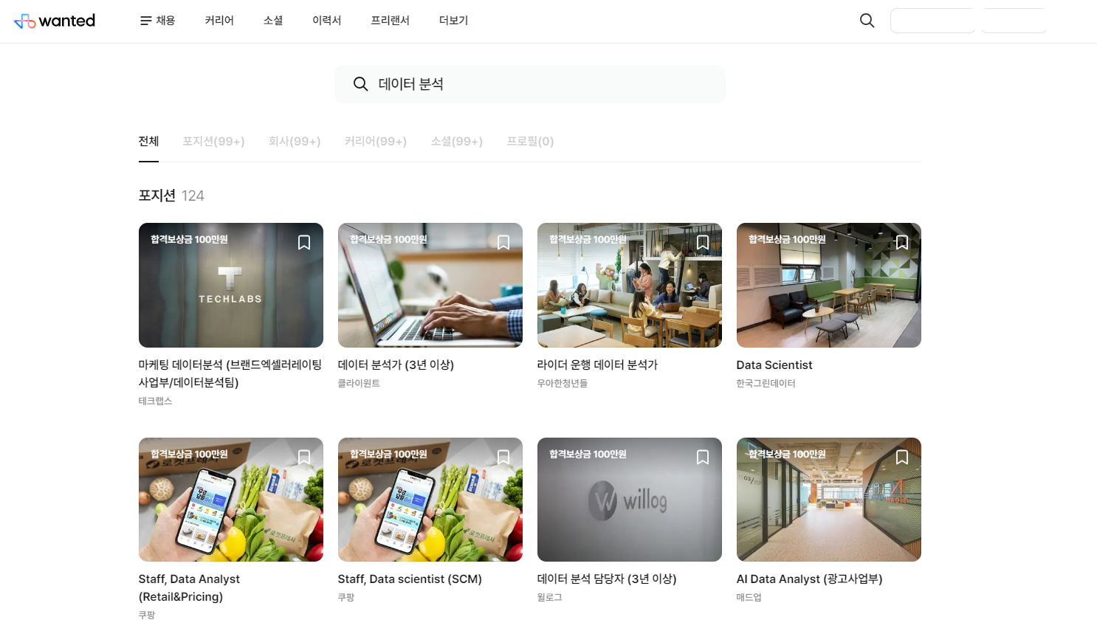1097x631 pixels.
Task: Bookmark the 클라이원트 데이터 분석가 position
Action: [x=503, y=243]
